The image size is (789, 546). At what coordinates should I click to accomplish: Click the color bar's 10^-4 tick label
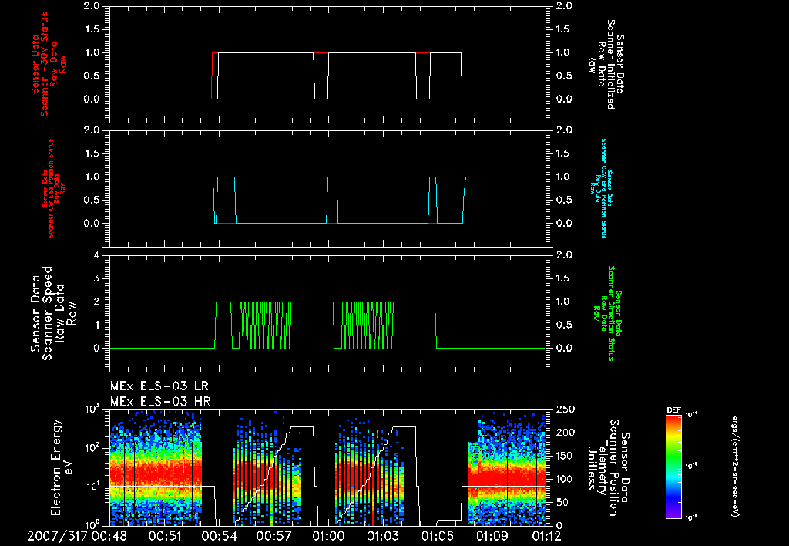[691, 415]
